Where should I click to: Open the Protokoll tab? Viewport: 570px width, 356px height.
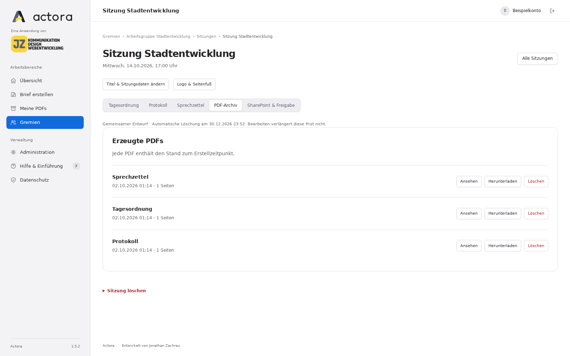(x=158, y=105)
